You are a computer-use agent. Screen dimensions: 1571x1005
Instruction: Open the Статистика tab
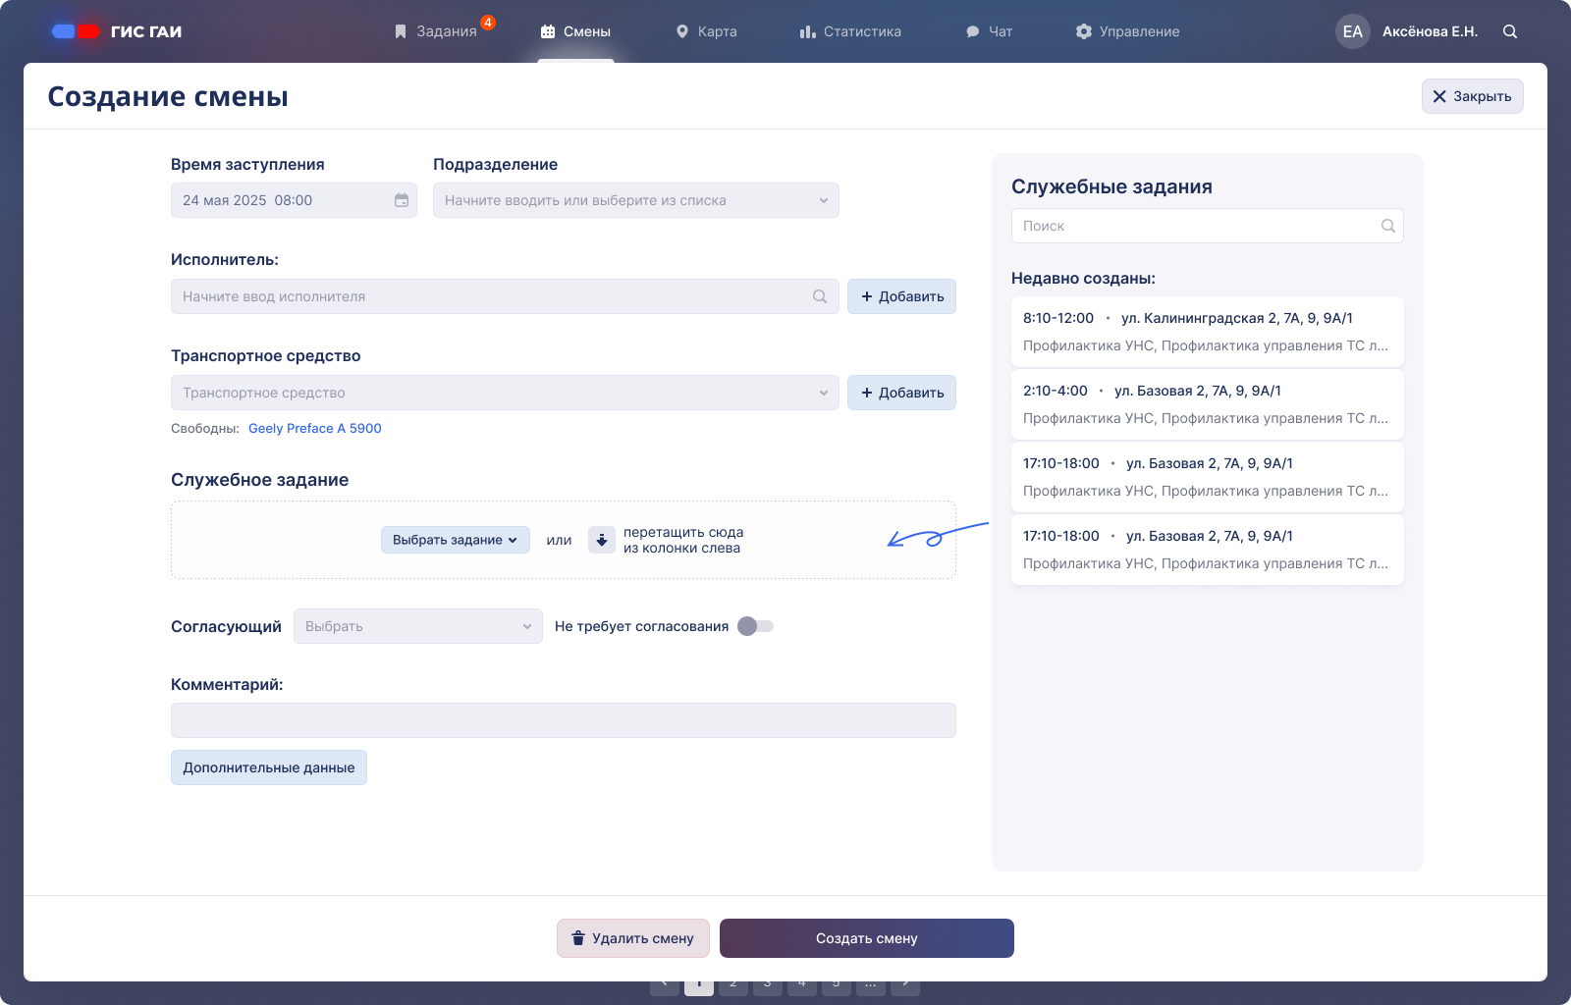click(x=850, y=31)
